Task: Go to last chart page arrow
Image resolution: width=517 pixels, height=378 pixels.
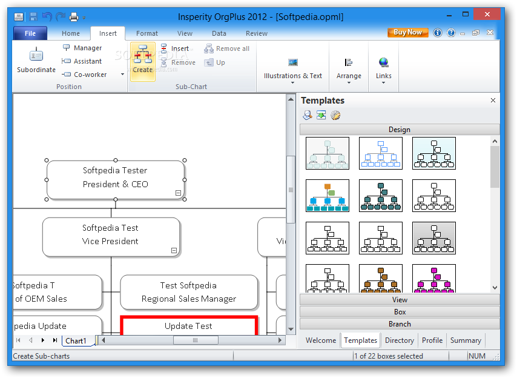Action: point(55,340)
